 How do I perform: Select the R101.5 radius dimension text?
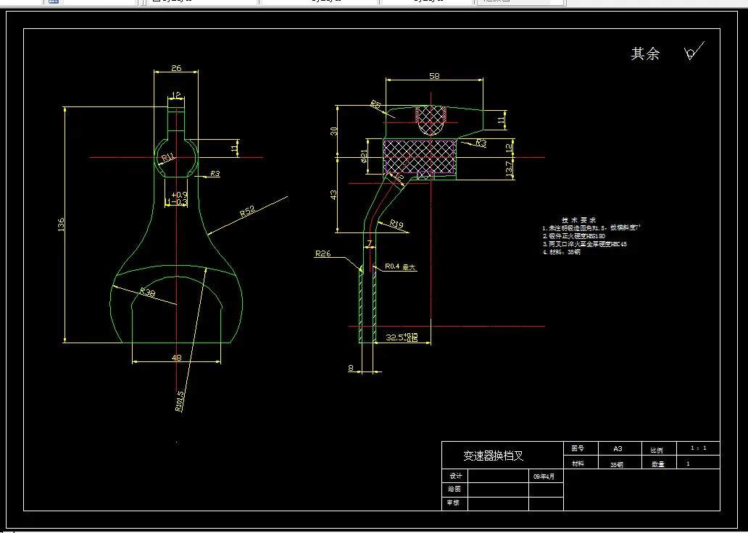pyautogui.click(x=179, y=401)
